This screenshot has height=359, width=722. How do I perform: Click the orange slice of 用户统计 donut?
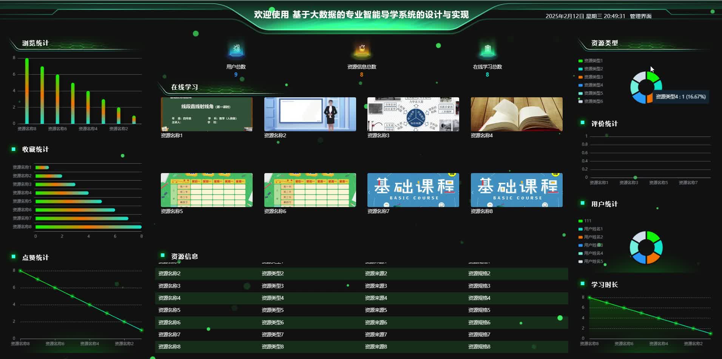pyautogui.click(x=653, y=258)
